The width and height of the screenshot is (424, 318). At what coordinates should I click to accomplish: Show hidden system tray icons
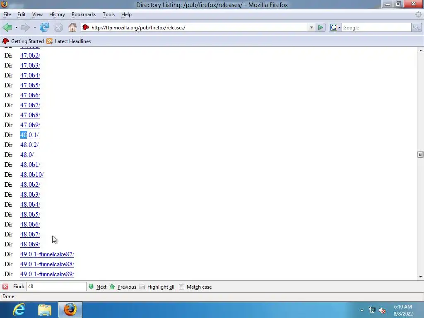[x=362, y=310]
